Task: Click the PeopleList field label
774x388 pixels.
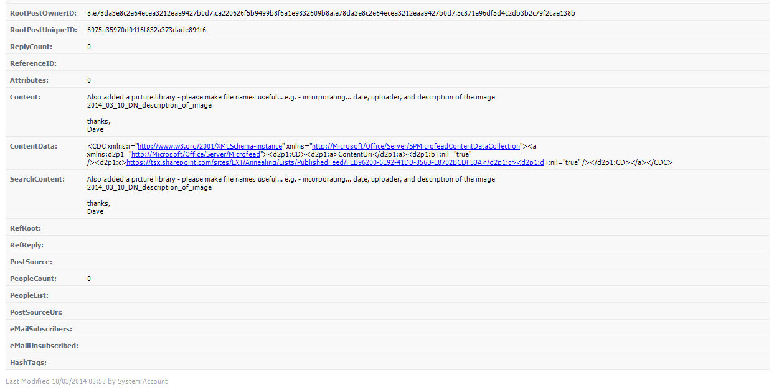Action: click(29, 295)
